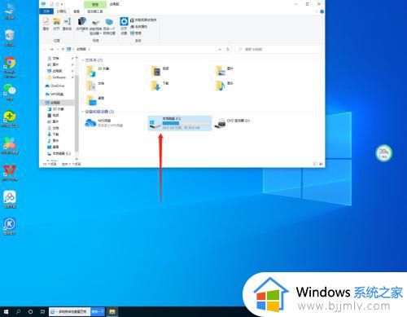
Task: Select the 下载 (Downloads) folder in the main pane
Action: pyautogui.click(x=160, y=86)
